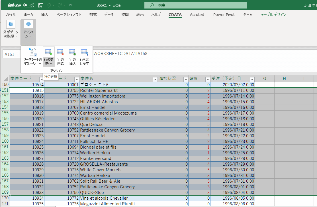
Task: Open the 進捗状況 column filter dropdown
Action: (186, 79)
